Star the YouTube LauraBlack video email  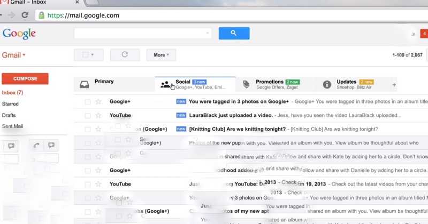click(98, 115)
